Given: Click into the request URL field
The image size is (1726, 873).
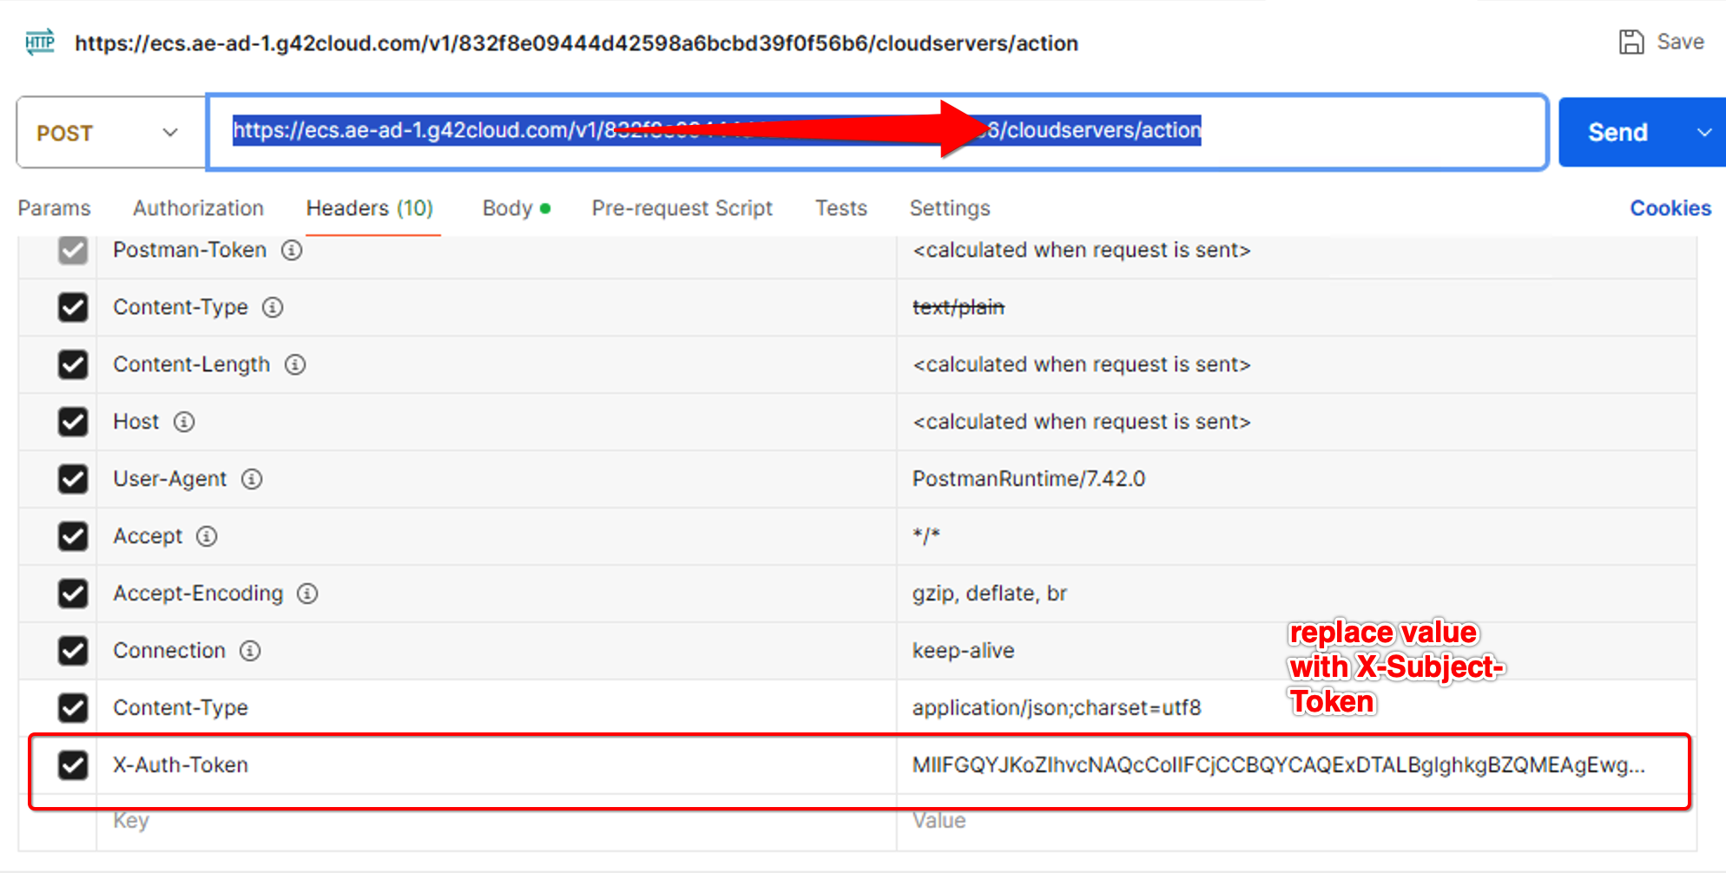Looking at the screenshot, I should coord(877,132).
